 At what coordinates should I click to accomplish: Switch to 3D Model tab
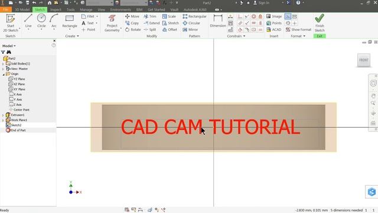pyautogui.click(x=22, y=9)
